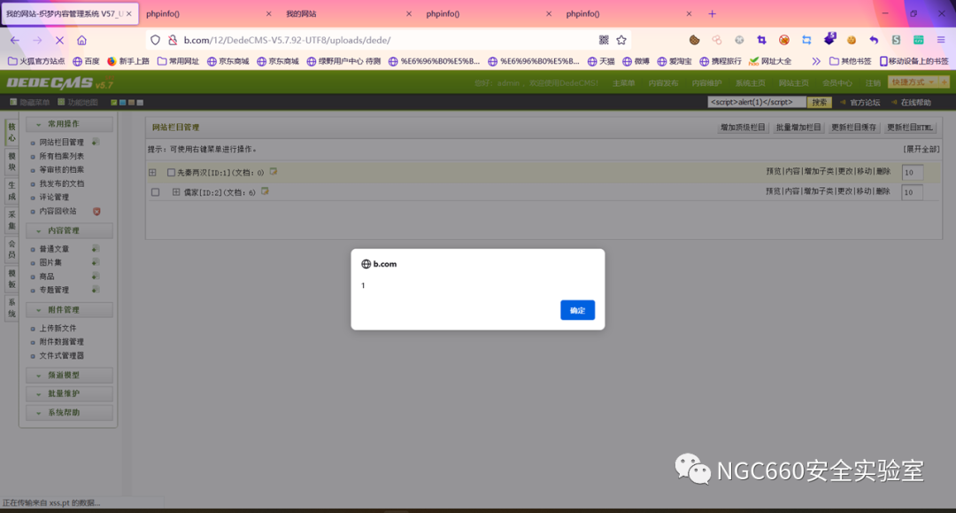Click the [展开全部] expand all link
Screen dimensions: 956x513
click(921, 150)
